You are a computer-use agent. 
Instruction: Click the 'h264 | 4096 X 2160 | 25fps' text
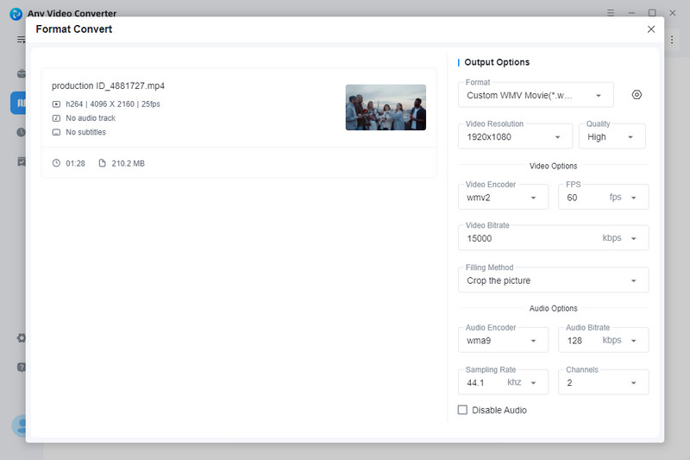click(x=113, y=104)
